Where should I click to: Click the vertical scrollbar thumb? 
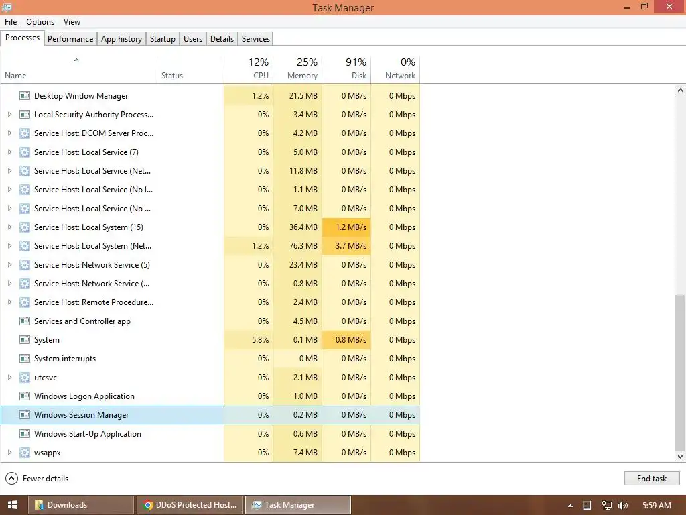(x=680, y=372)
